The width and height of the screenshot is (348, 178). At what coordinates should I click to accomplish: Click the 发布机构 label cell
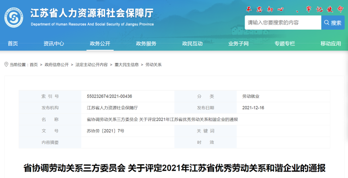pos(50,108)
